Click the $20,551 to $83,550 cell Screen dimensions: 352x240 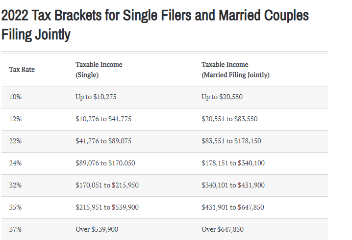229,119
